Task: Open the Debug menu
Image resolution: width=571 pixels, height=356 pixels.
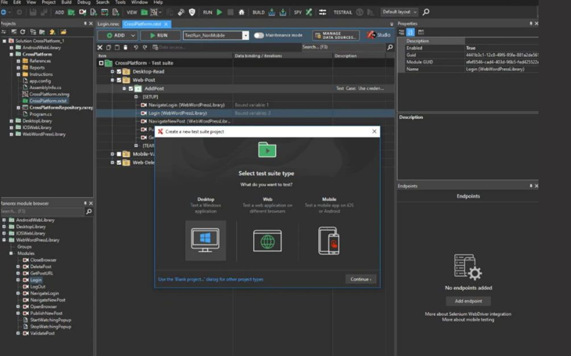Action: [x=84, y=2]
